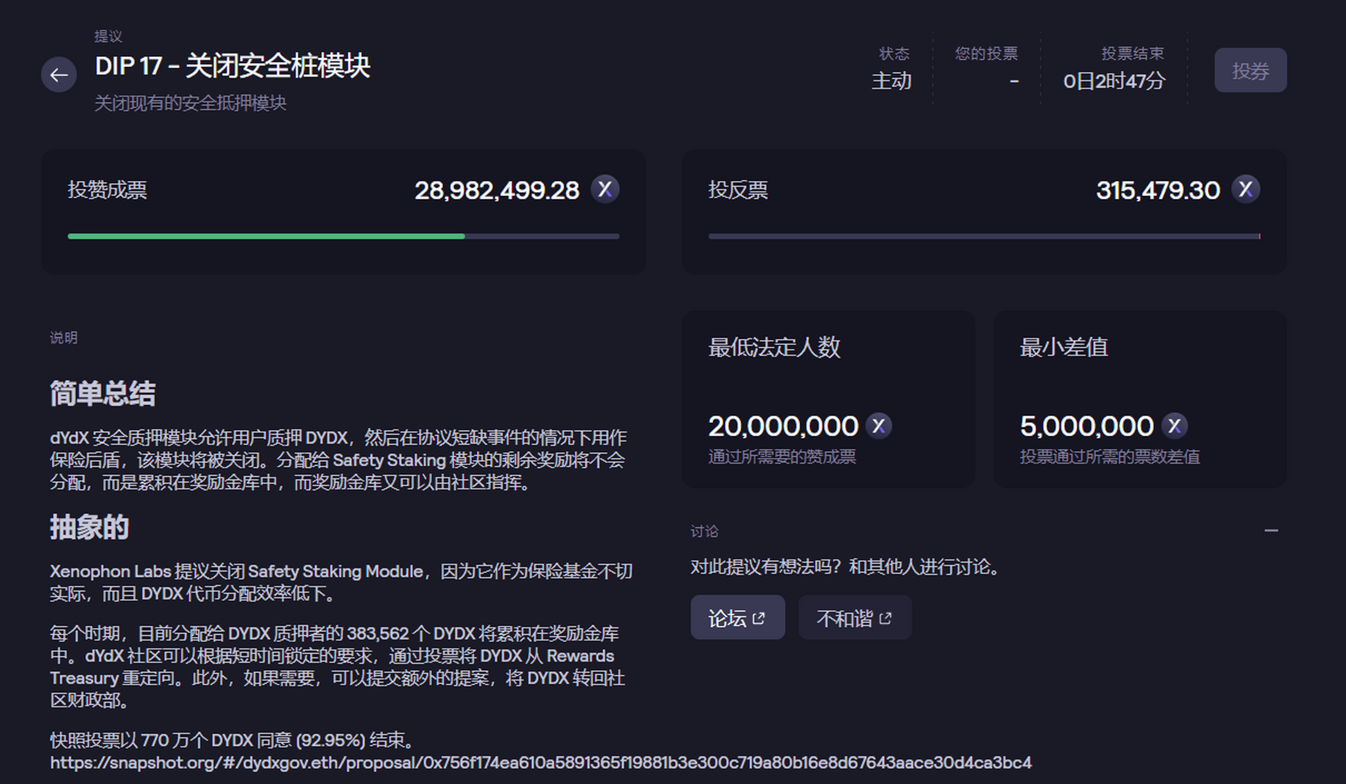Click the 投反票 label
The image size is (1346, 784).
click(738, 190)
